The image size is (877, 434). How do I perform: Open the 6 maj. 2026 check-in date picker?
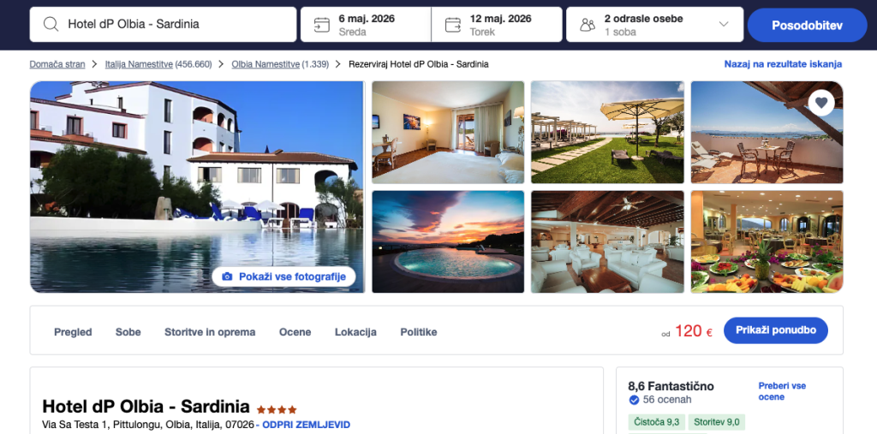[x=366, y=25]
